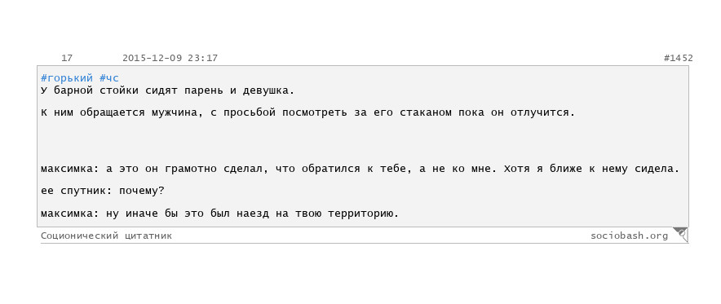The width and height of the screenshot is (721, 304).
Task: Click the word 'сидела' in the quote
Action: [662, 169]
